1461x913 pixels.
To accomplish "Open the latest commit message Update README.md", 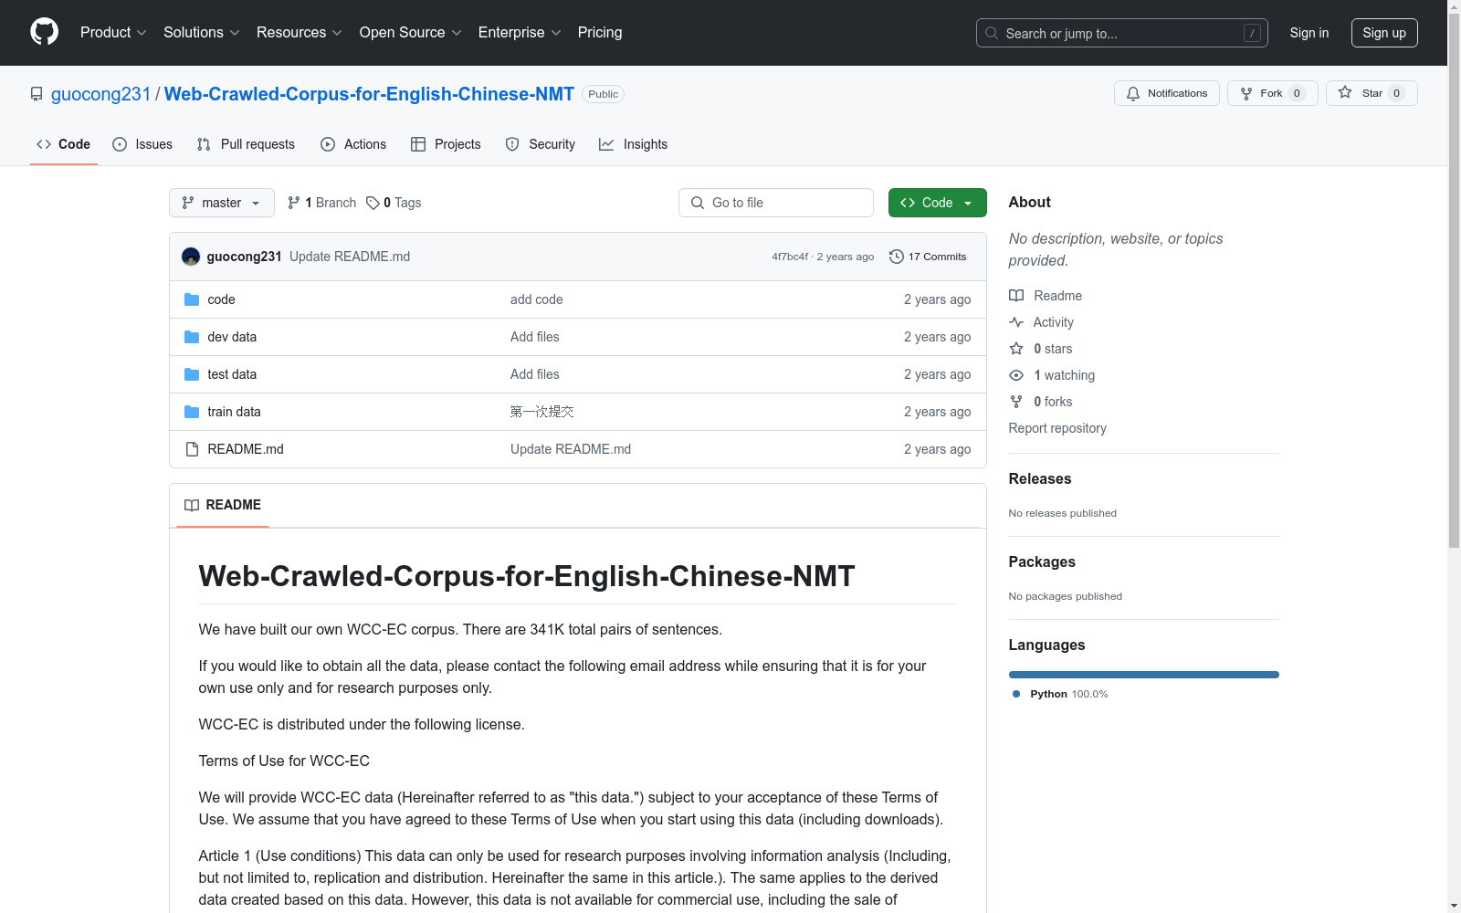I will (350, 257).
